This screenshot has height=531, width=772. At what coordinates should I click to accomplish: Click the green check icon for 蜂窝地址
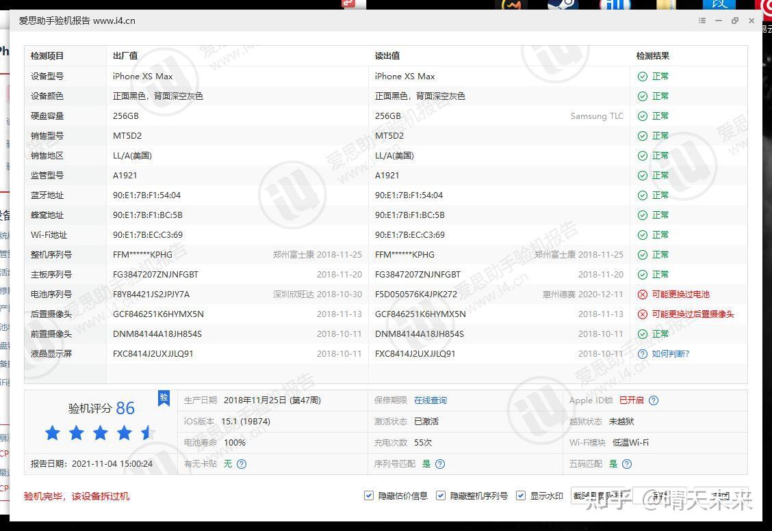point(643,215)
